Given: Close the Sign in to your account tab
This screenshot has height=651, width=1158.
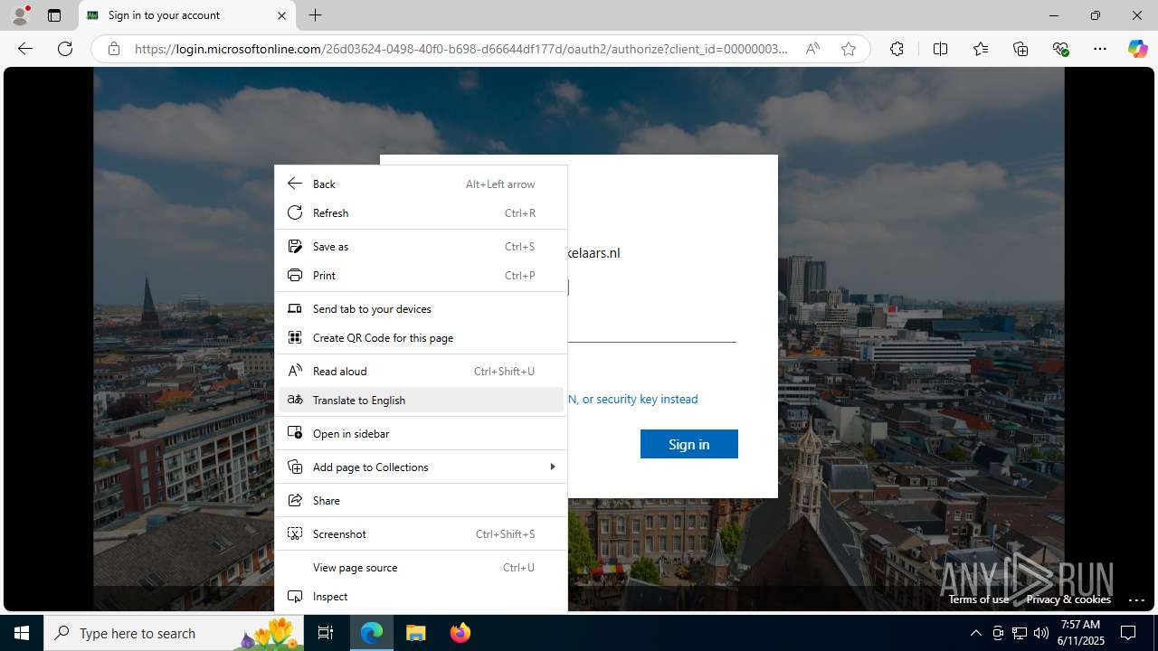Looking at the screenshot, I should point(281,15).
